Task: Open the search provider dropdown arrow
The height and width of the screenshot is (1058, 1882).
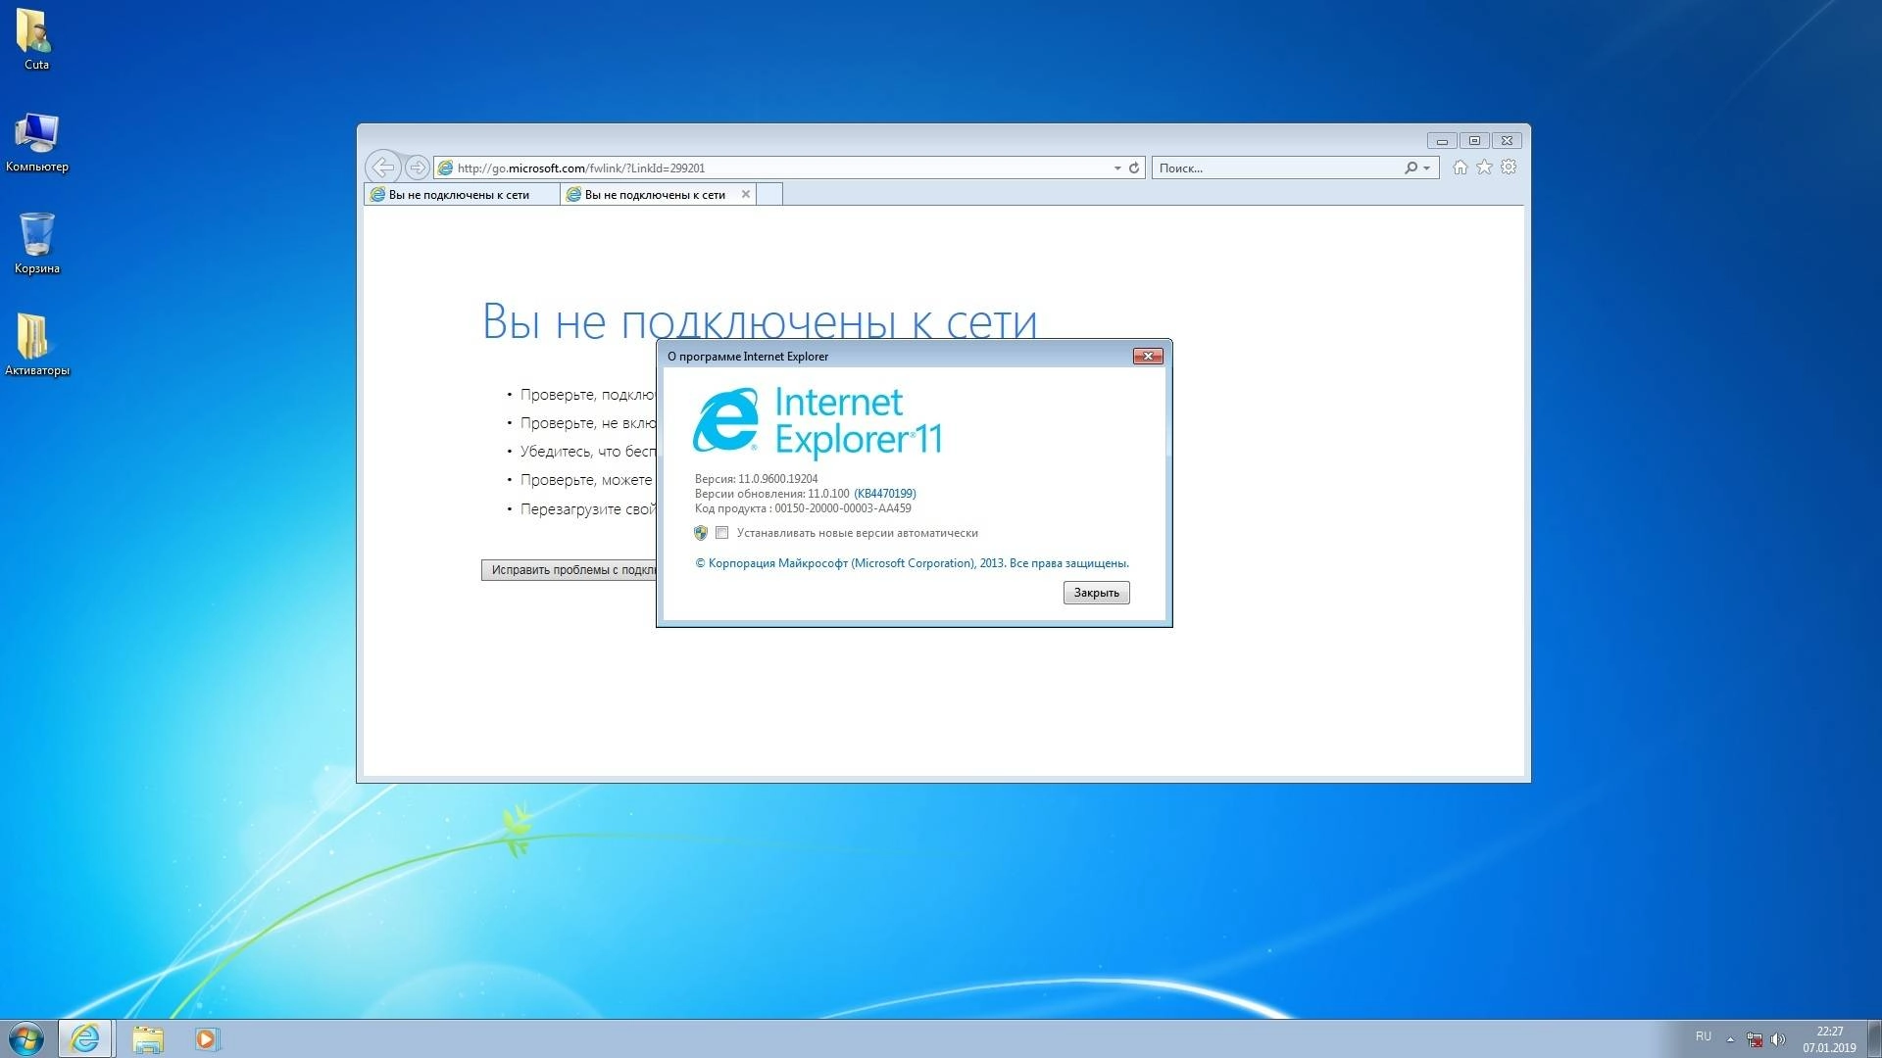Action: point(1427,168)
